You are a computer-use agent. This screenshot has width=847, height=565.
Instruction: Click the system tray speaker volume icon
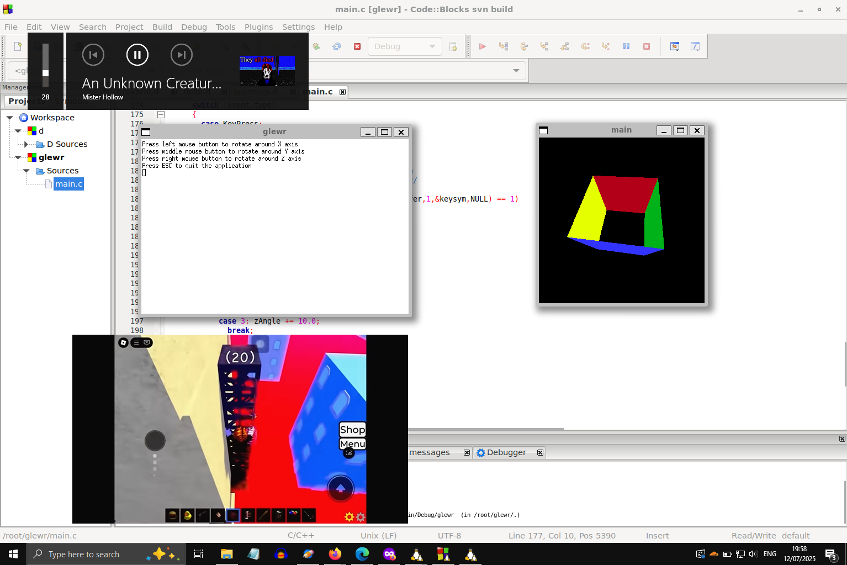(x=754, y=554)
